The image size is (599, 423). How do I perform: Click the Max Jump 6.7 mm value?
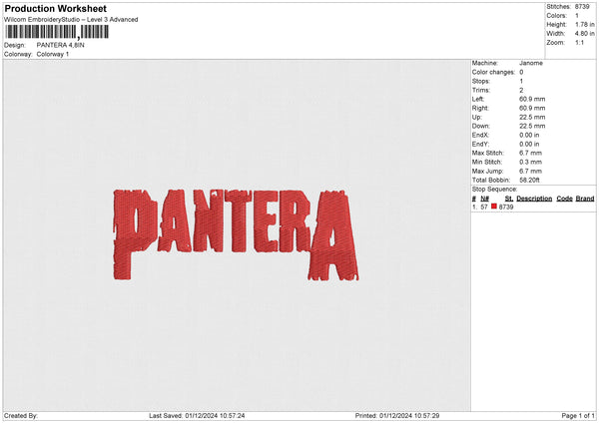coord(531,172)
